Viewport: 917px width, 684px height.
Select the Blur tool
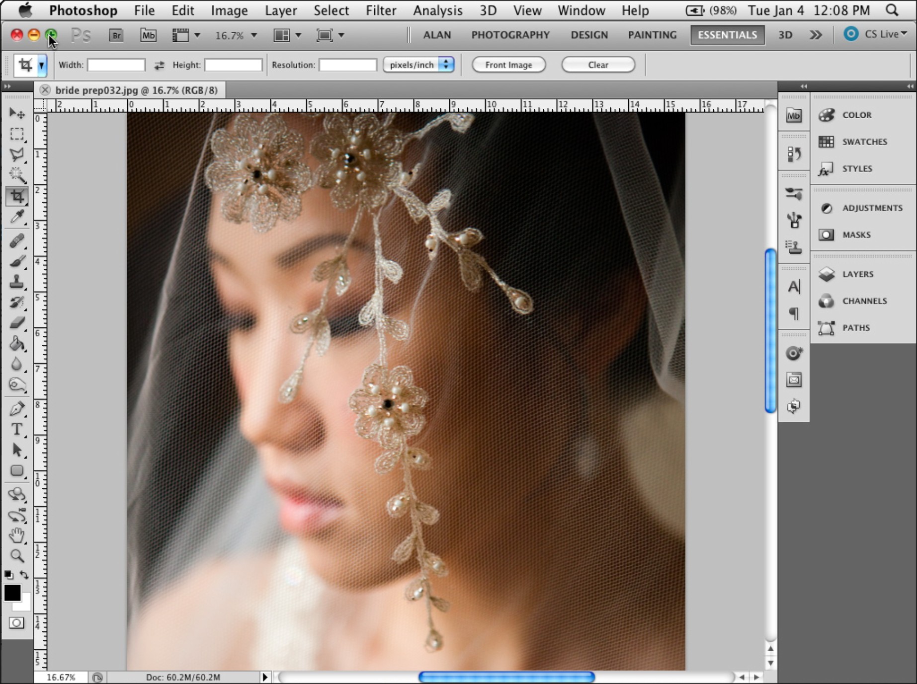click(x=17, y=364)
